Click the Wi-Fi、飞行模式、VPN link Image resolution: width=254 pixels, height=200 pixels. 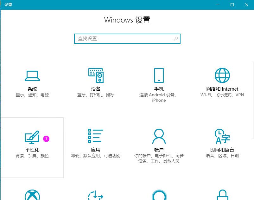tap(222, 95)
